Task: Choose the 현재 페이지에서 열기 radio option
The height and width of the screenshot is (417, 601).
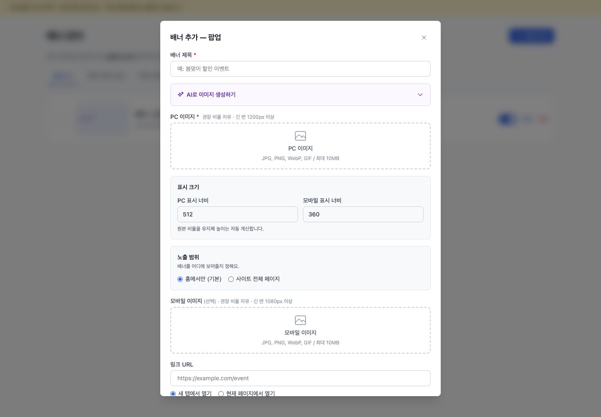Action: pos(221,394)
